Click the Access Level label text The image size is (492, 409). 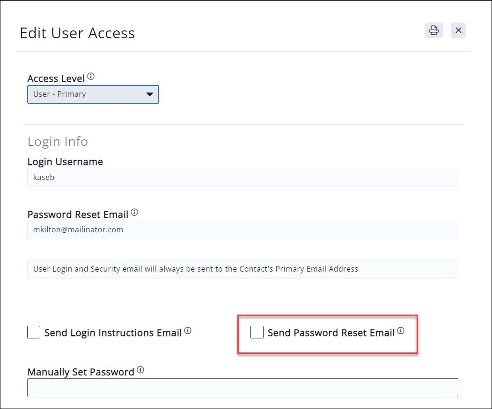coord(56,78)
